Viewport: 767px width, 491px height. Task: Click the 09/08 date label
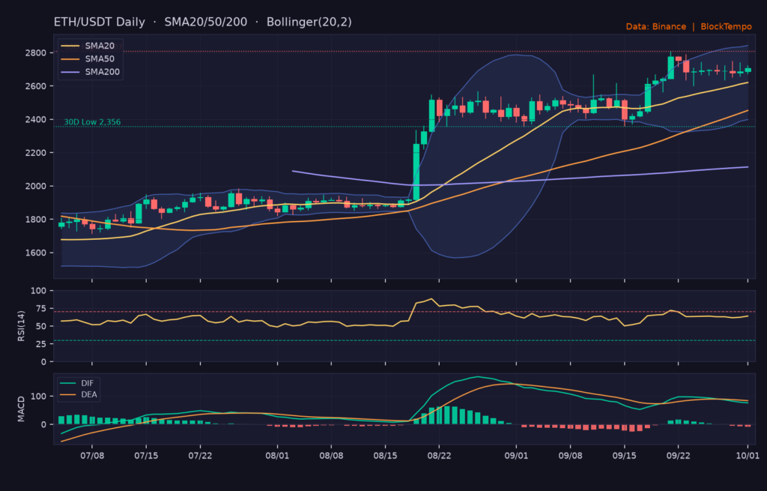(570, 456)
